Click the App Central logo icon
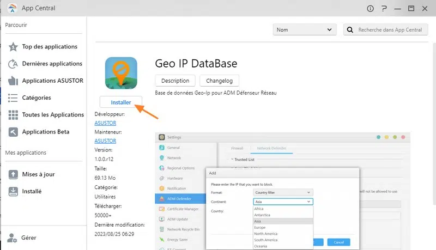This screenshot has height=250, width=436. 12,8
